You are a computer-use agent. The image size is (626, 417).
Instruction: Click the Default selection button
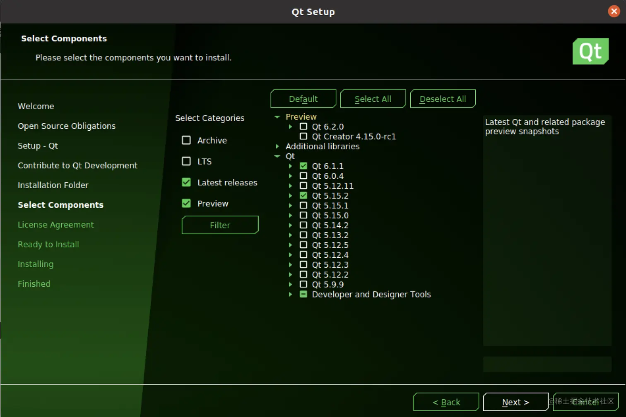pos(303,99)
